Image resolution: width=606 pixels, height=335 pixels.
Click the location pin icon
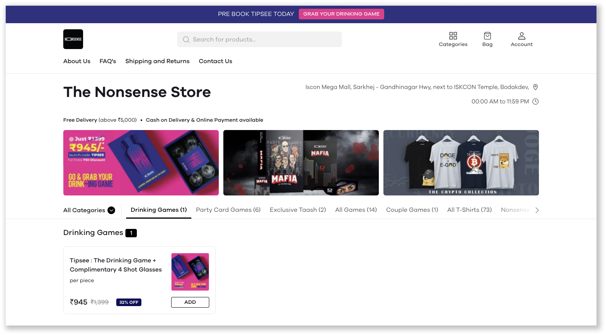(x=535, y=87)
